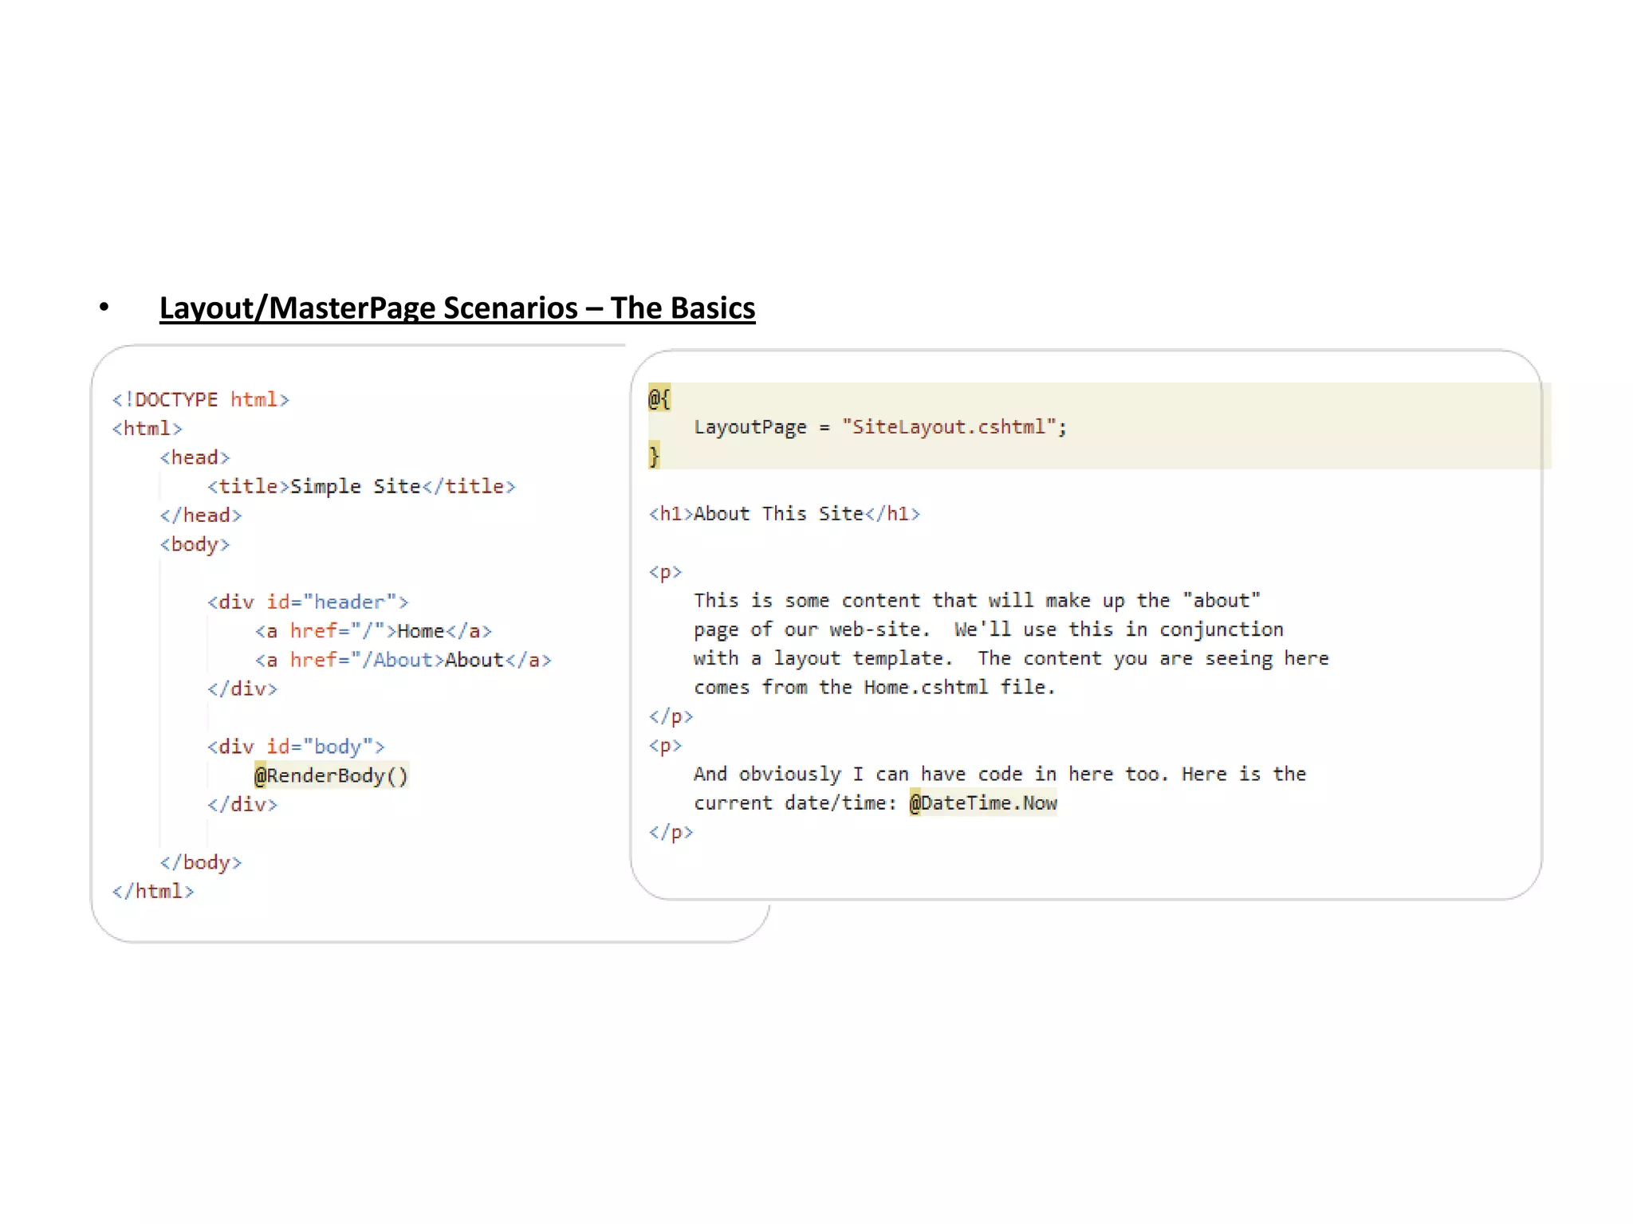This screenshot has width=1633, height=1224.
Task: Click the line "This is some content that will make up"
Action: pos(977,601)
